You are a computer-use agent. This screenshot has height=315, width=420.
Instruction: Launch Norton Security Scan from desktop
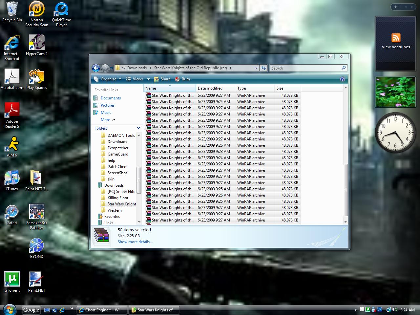pos(37,14)
